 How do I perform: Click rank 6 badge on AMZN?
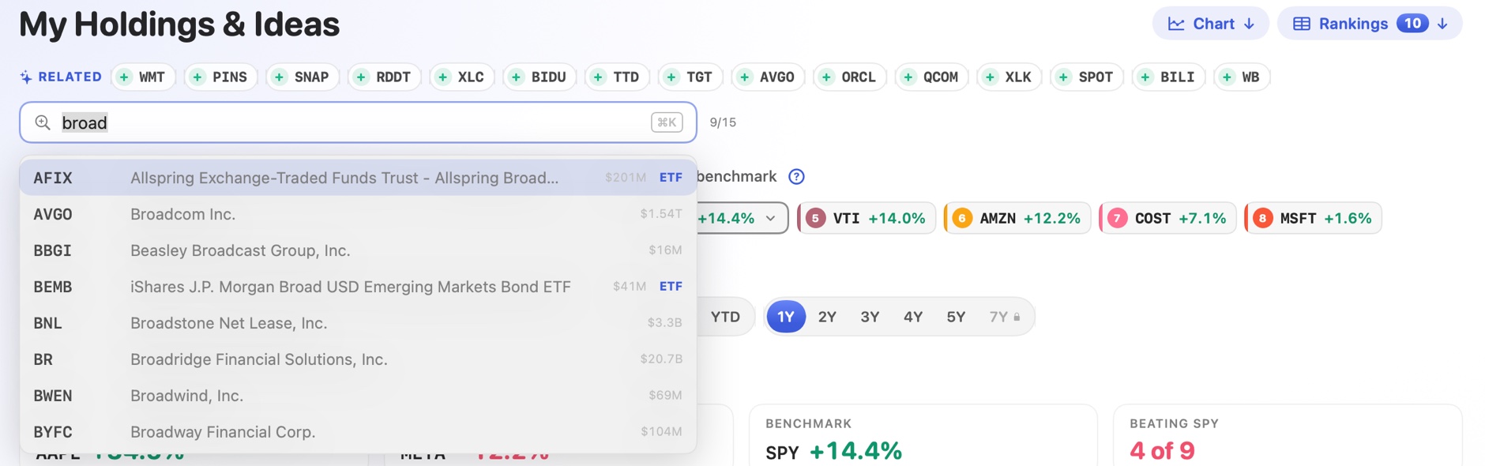[x=962, y=218]
